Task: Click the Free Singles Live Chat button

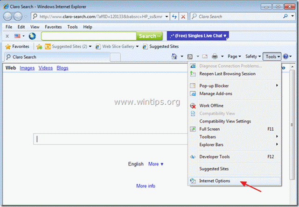Action: coord(198,36)
